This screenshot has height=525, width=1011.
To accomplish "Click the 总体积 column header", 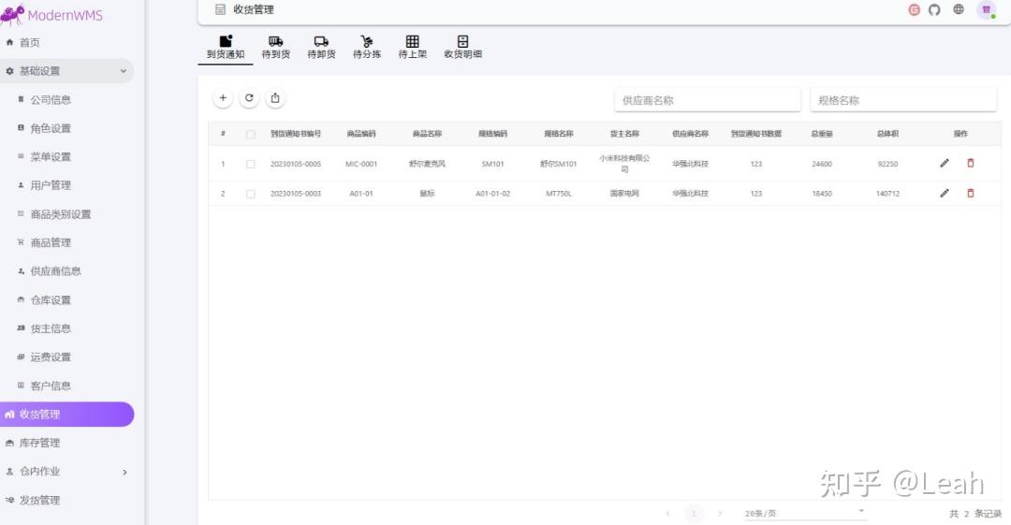I will click(887, 134).
